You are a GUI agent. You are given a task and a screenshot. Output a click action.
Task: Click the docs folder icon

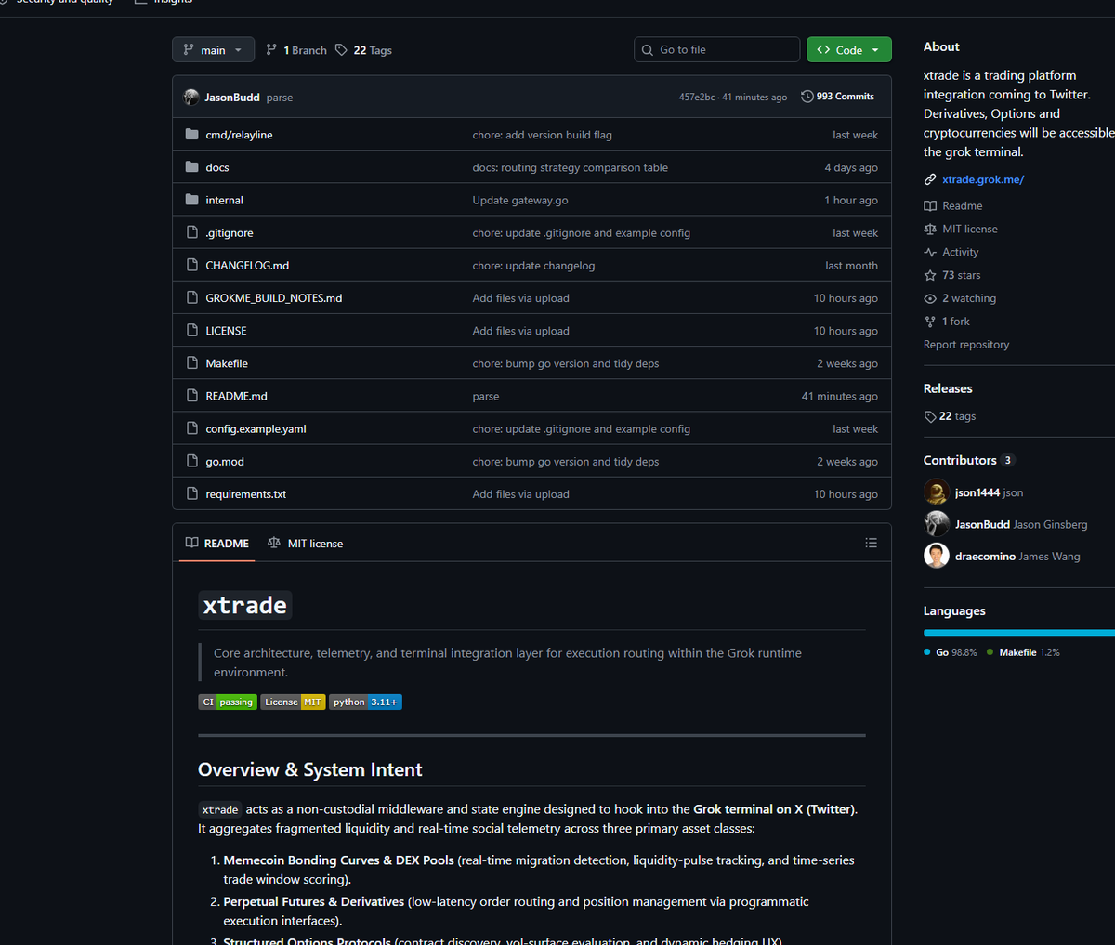[x=192, y=167]
